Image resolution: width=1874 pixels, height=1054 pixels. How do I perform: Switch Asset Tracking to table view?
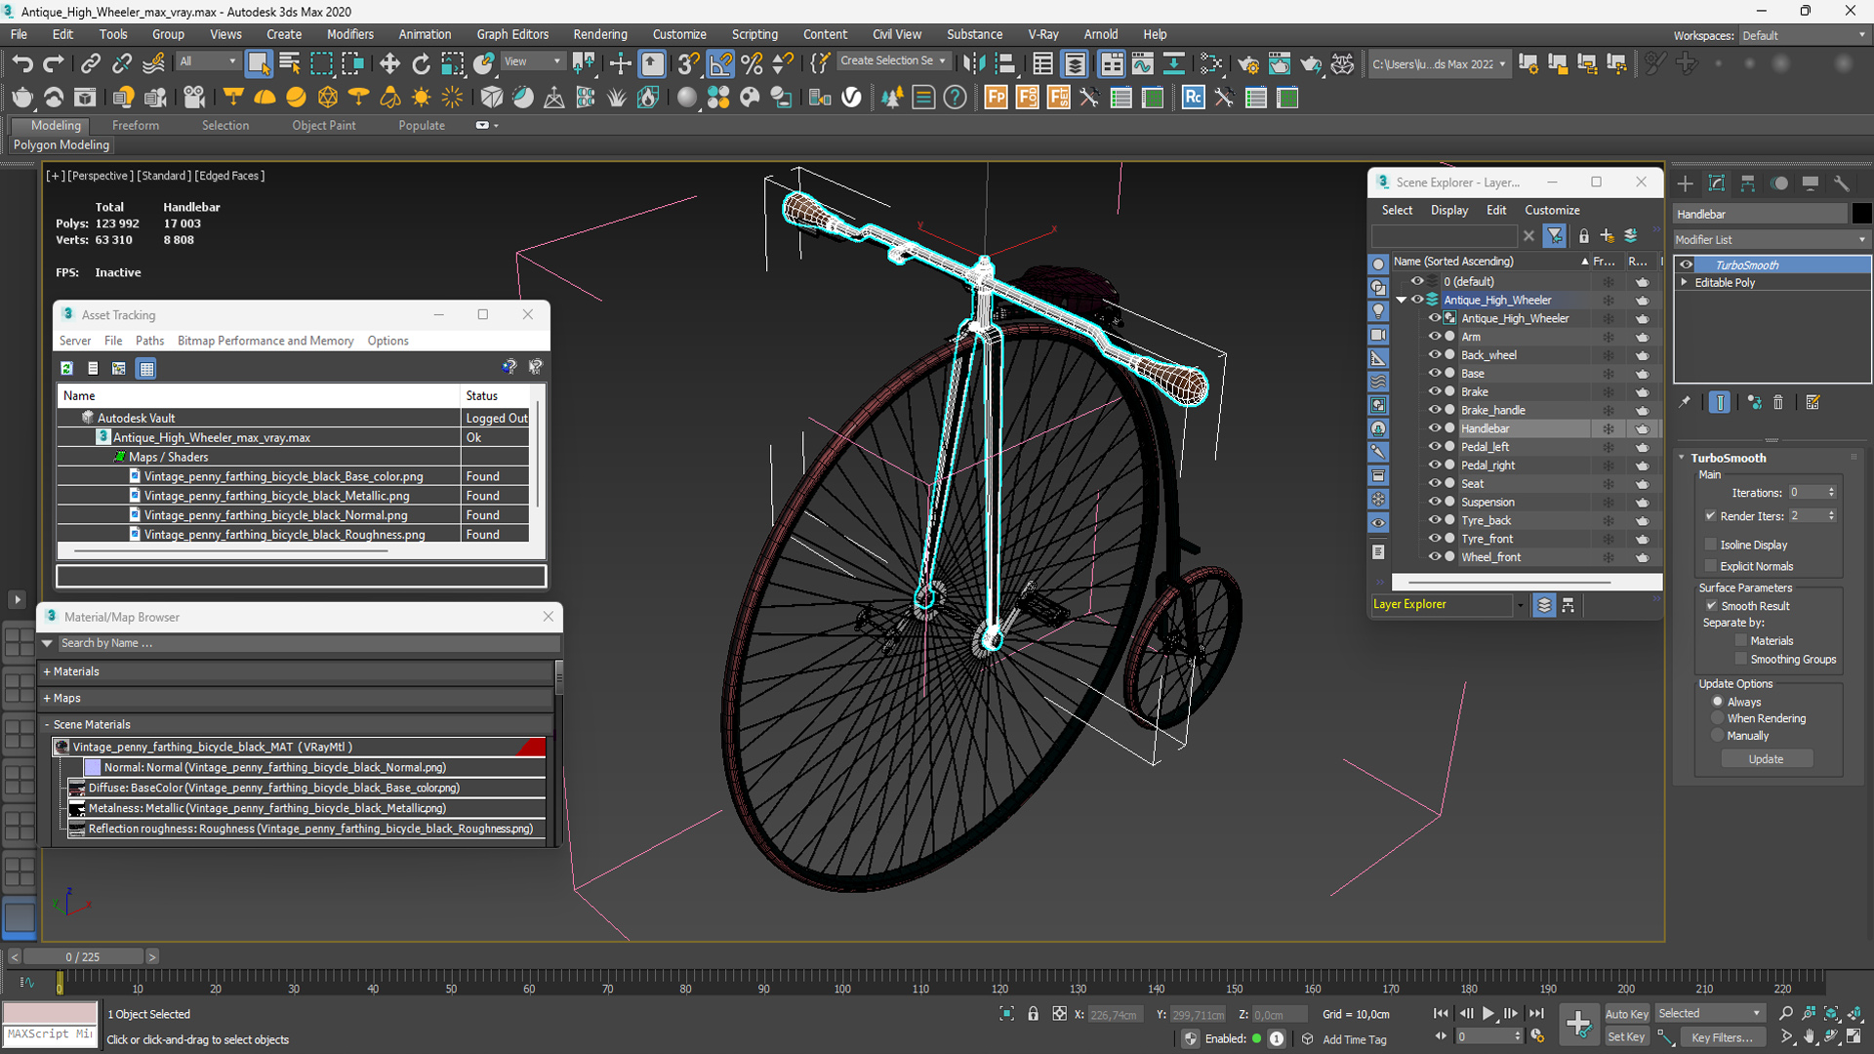tap(146, 368)
